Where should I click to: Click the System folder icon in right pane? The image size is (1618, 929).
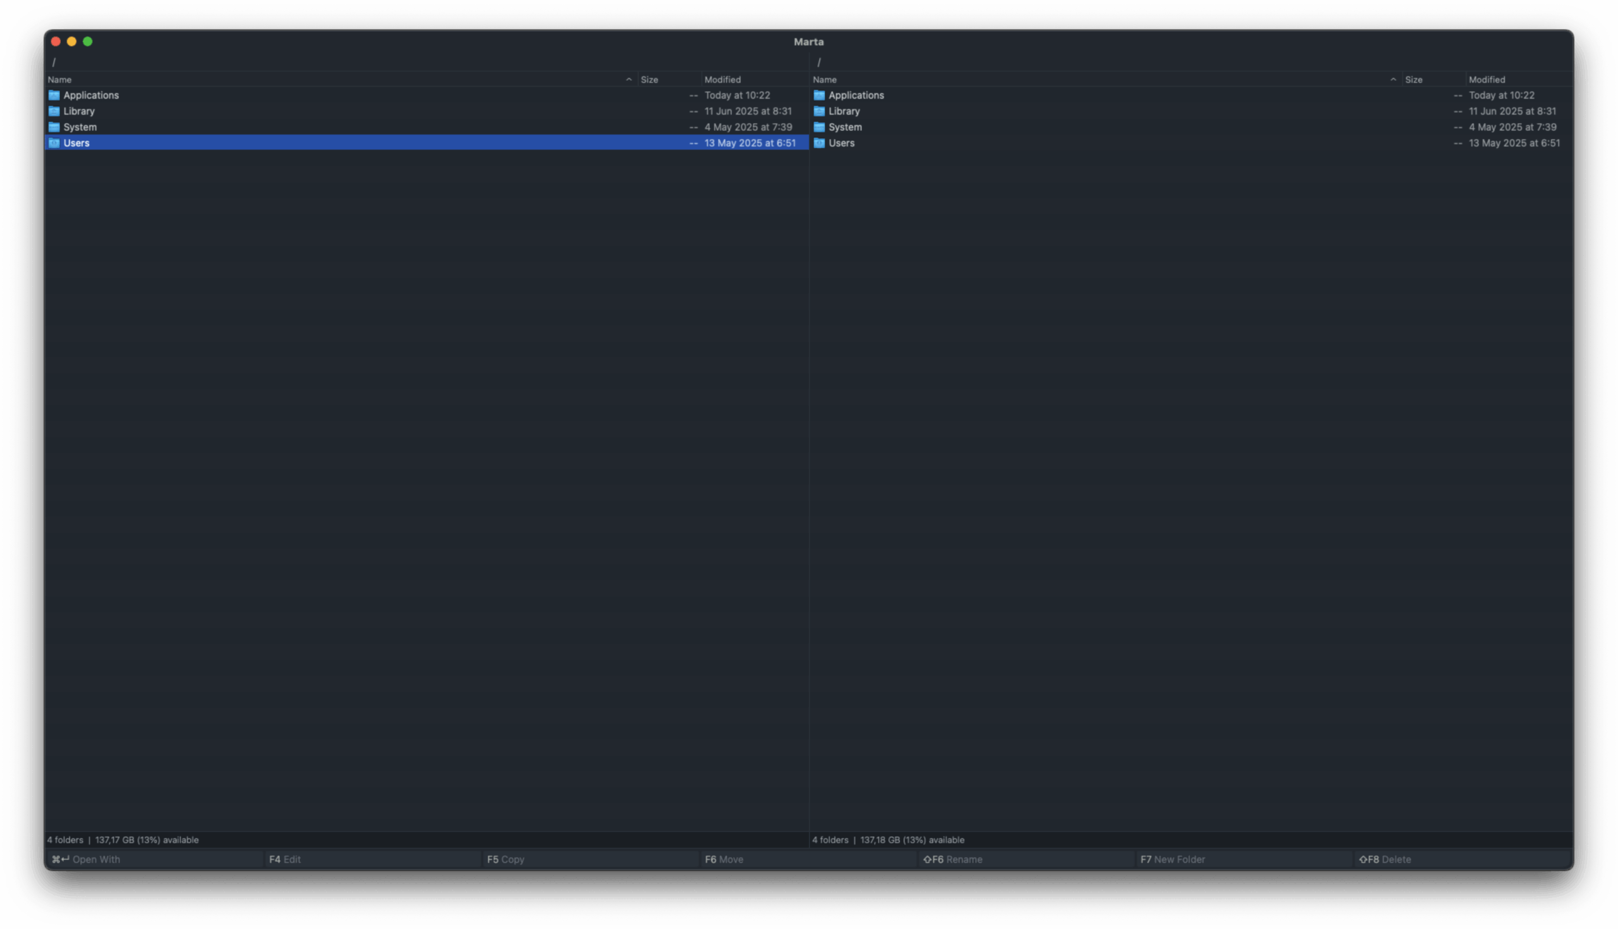point(819,127)
